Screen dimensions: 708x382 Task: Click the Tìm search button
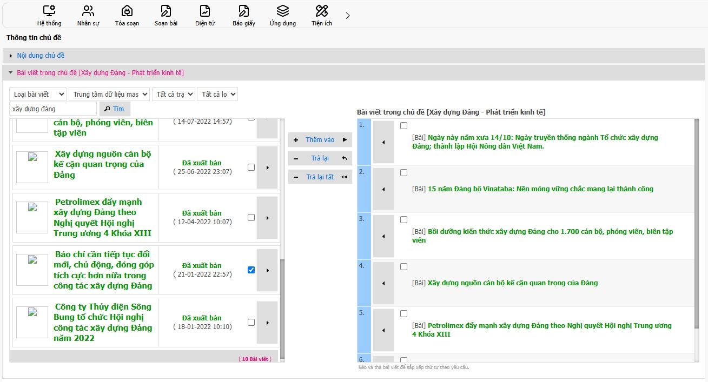(x=115, y=109)
